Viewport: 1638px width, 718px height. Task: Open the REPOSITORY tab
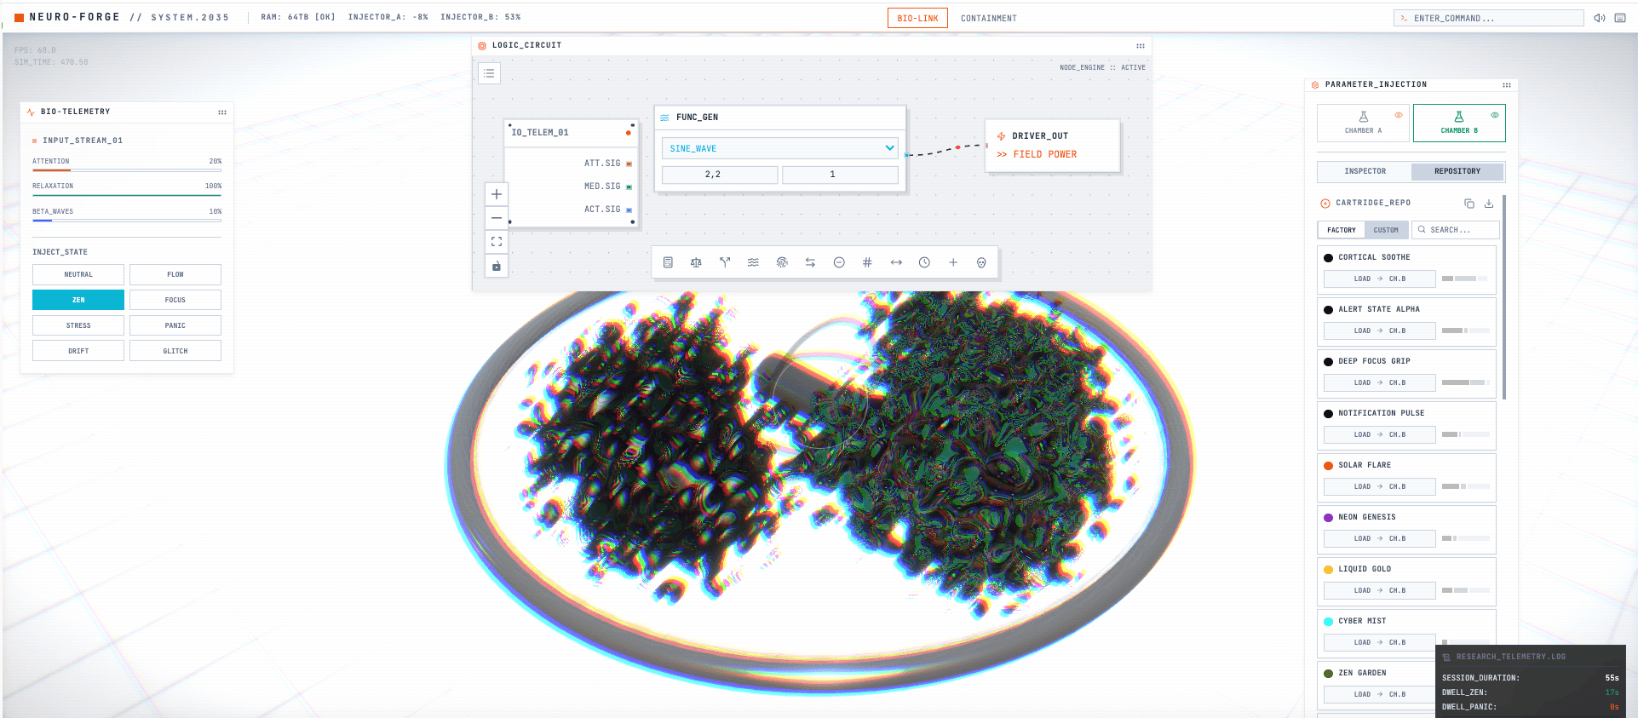[1457, 171]
